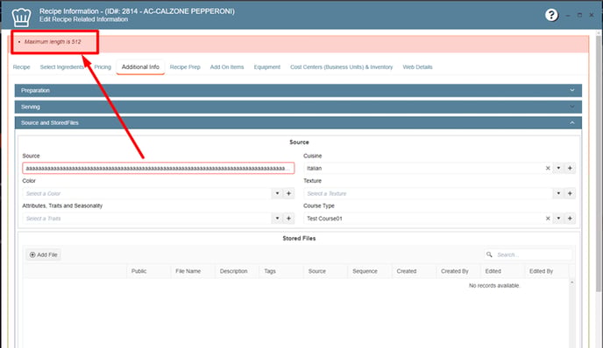The image size is (603, 348).
Task: Open the help question mark icon
Action: [x=551, y=15]
